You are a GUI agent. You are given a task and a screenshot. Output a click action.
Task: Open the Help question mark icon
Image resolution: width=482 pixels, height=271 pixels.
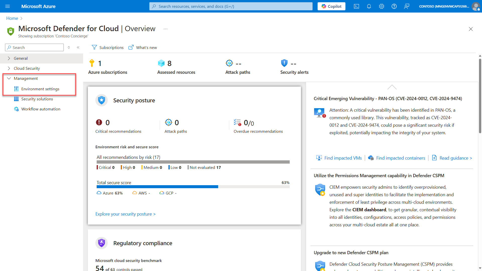tap(394, 6)
